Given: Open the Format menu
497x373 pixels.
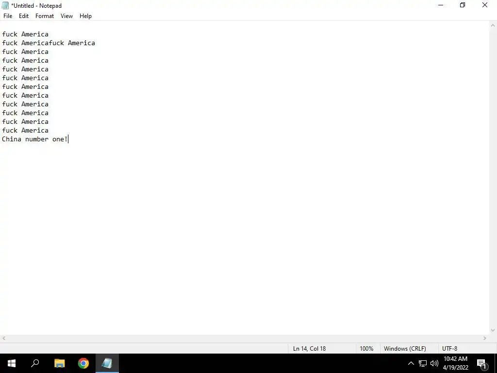Looking at the screenshot, I should click(44, 16).
